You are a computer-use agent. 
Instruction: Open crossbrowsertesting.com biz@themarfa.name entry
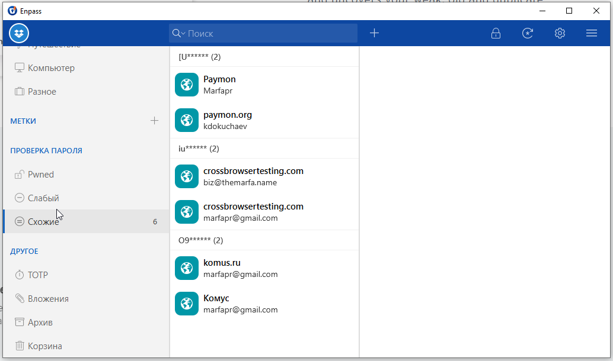pos(264,176)
